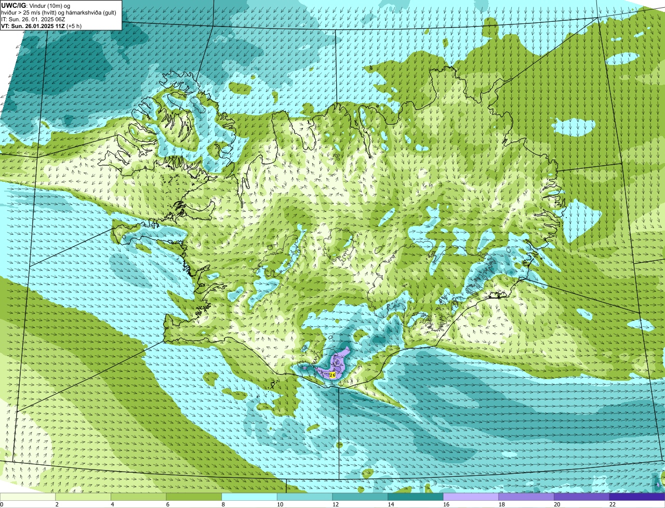
Task: Click the 8–10 m/s light cyan legend swatch
Action: [x=249, y=497]
